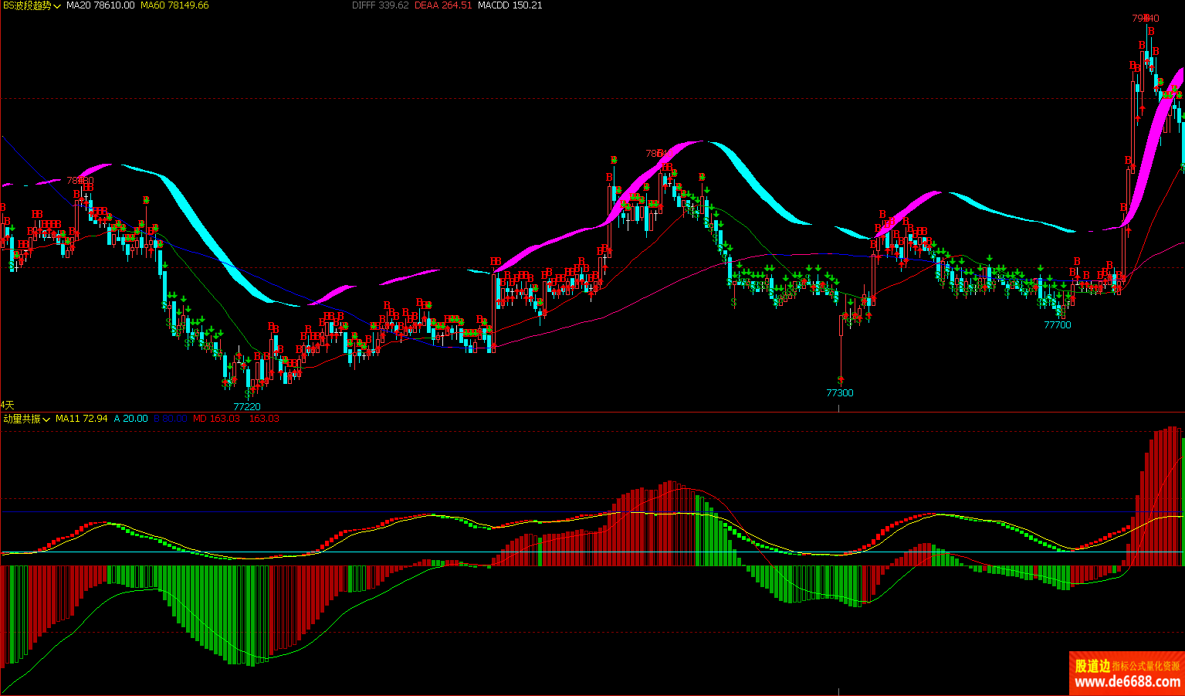This screenshot has width=1185, height=696.
Task: Click the 77300 low price marker
Action: point(840,393)
